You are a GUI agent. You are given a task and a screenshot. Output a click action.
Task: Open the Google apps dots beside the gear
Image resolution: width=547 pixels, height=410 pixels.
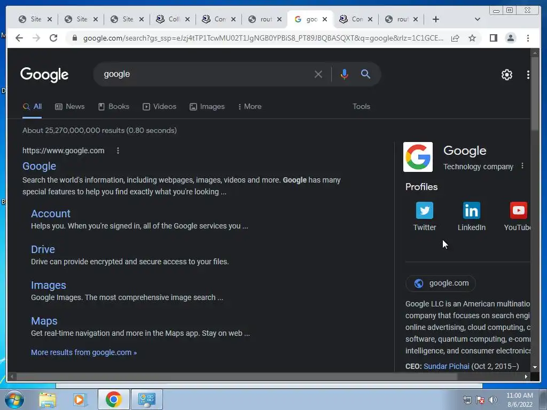(528, 75)
